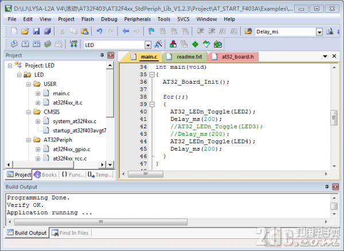344x251 pixels.
Task: Open the File menu
Action: [x=12, y=19]
